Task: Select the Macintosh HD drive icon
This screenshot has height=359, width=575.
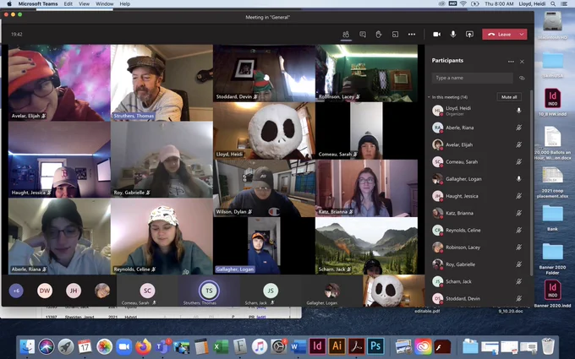Action: 552,25
